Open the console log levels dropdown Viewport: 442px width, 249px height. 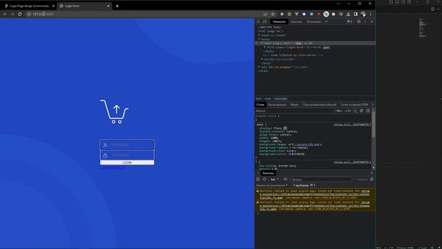click(x=271, y=185)
